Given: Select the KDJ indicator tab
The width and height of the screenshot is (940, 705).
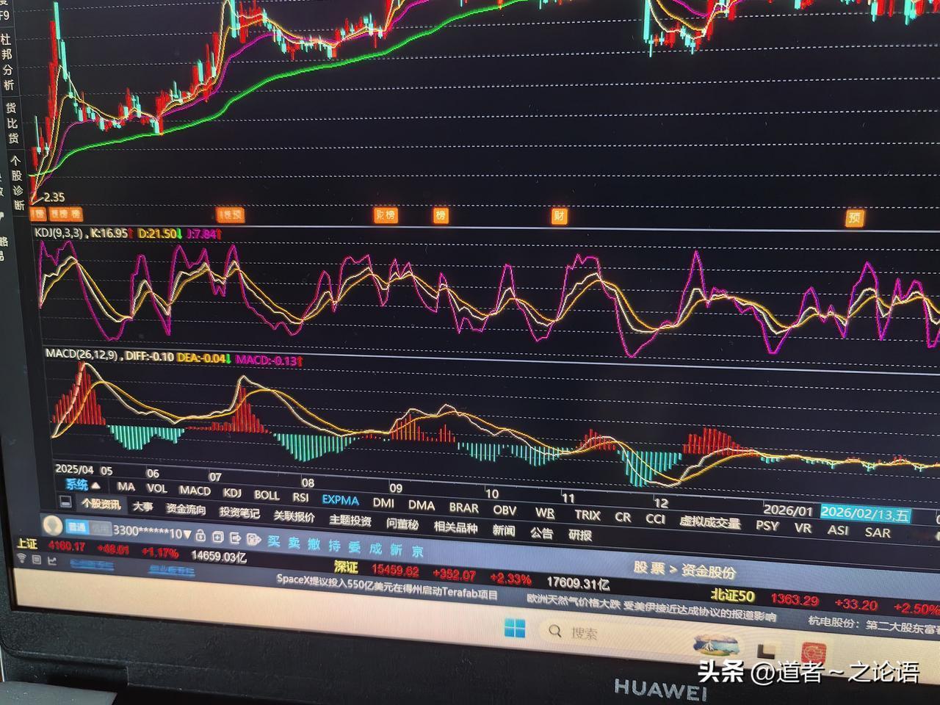Looking at the screenshot, I should (232, 492).
